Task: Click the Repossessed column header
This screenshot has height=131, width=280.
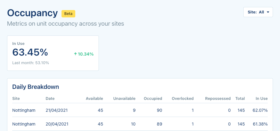Action: click(218, 99)
